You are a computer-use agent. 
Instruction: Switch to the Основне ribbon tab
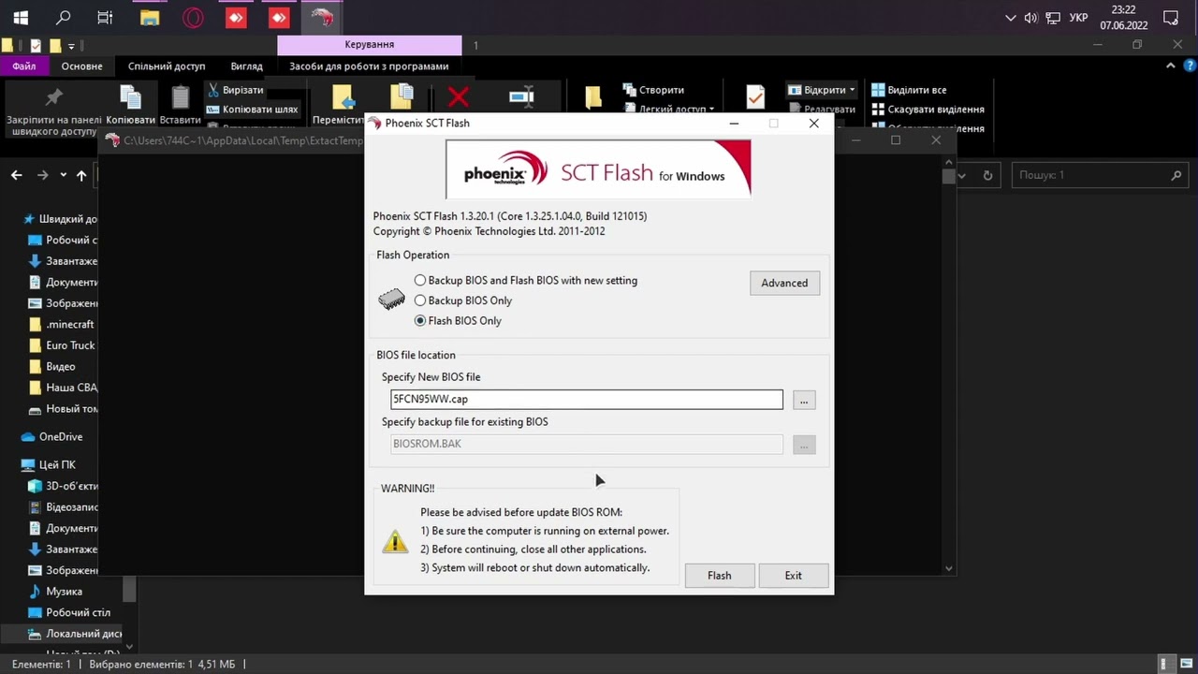point(82,66)
